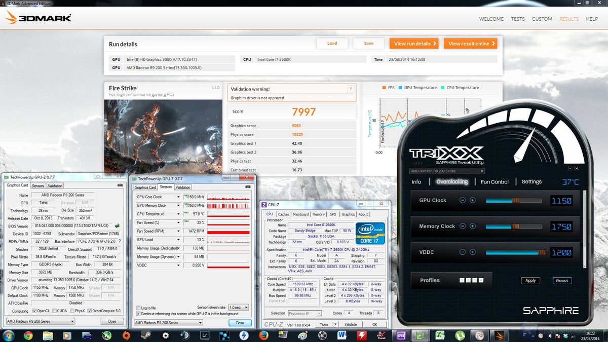Expand the GPU Core Clock sensor dropdown
This screenshot has height=342, width=608.
pos(178,197)
